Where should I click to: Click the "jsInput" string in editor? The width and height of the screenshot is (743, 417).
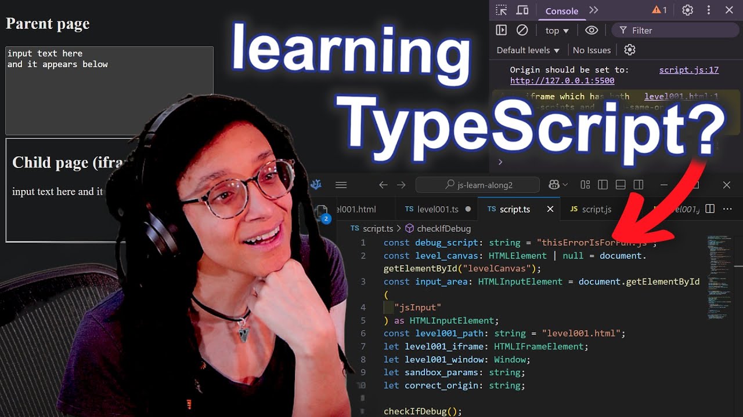point(417,308)
